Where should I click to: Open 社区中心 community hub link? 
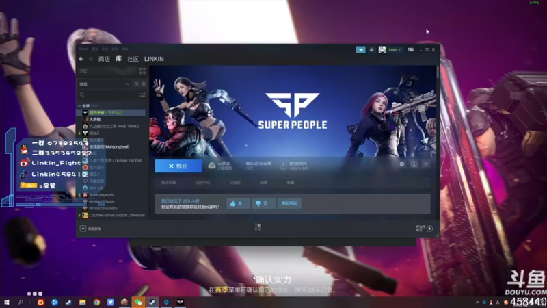pos(202,183)
